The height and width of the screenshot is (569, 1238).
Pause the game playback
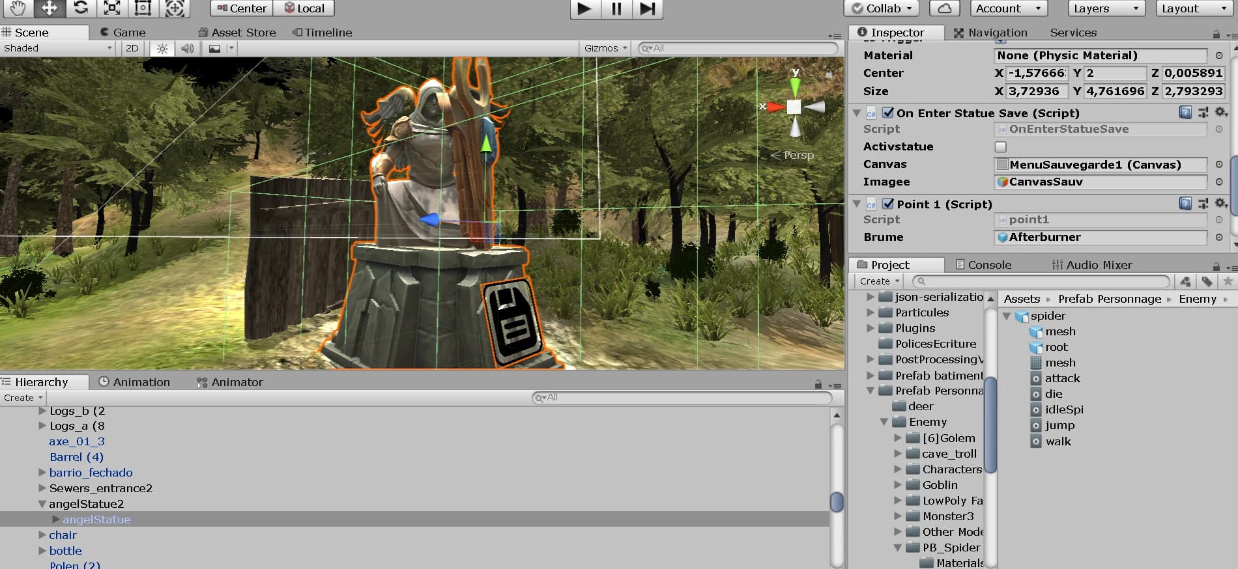[x=616, y=8]
